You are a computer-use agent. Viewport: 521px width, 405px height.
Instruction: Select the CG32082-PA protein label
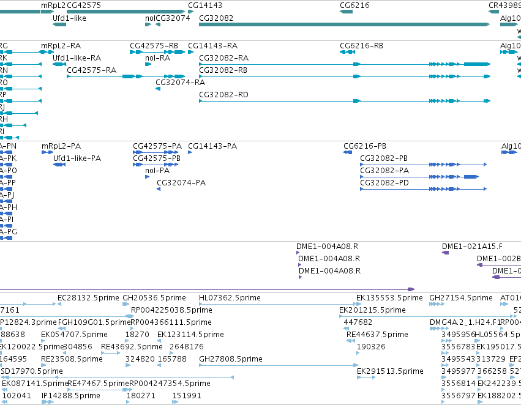tap(384, 171)
